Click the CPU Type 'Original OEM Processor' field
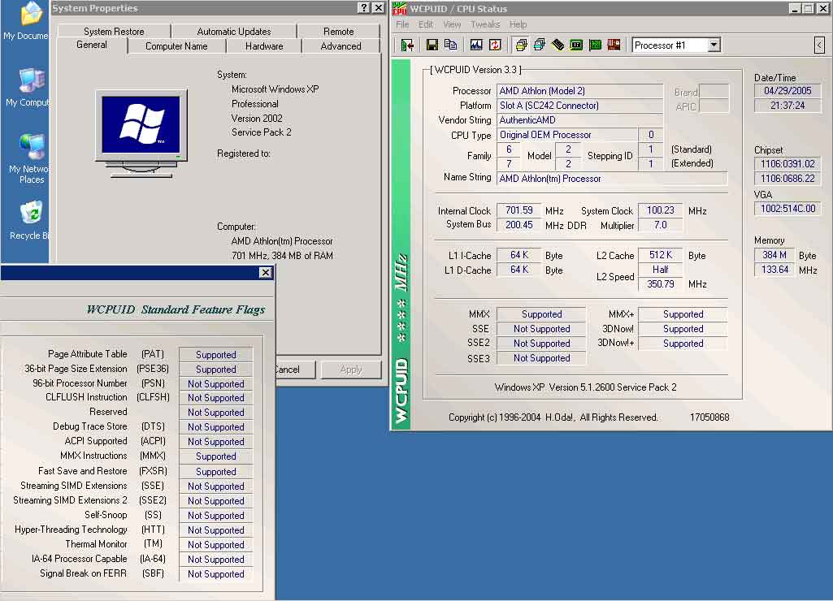Viewport: 833px width, 601px height. tap(566, 135)
